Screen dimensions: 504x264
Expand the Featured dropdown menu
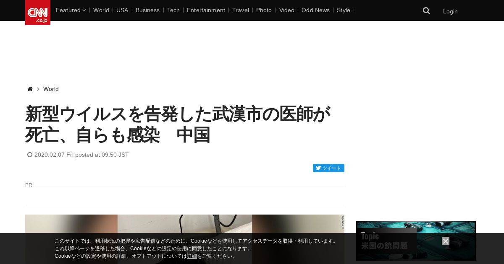click(71, 10)
